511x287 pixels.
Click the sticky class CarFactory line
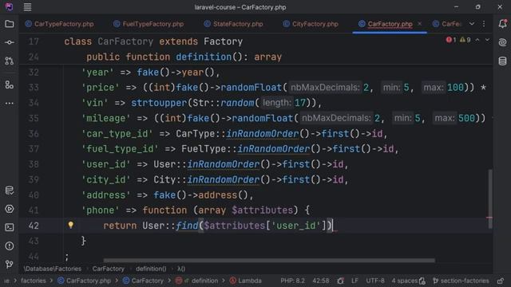pos(153,41)
